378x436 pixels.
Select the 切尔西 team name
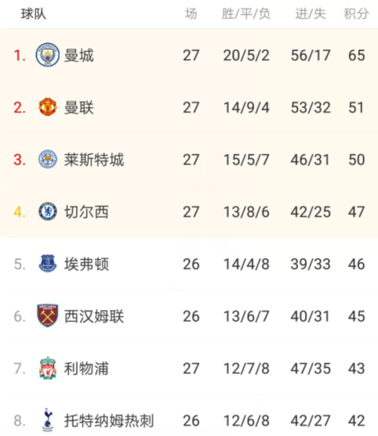coord(86,212)
